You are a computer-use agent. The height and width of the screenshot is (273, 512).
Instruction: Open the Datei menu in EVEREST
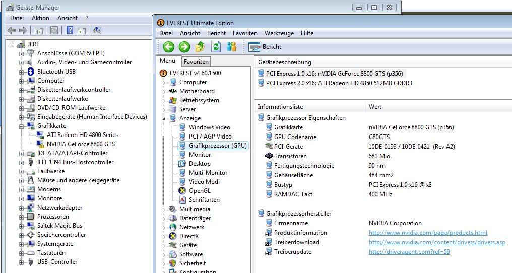166,33
